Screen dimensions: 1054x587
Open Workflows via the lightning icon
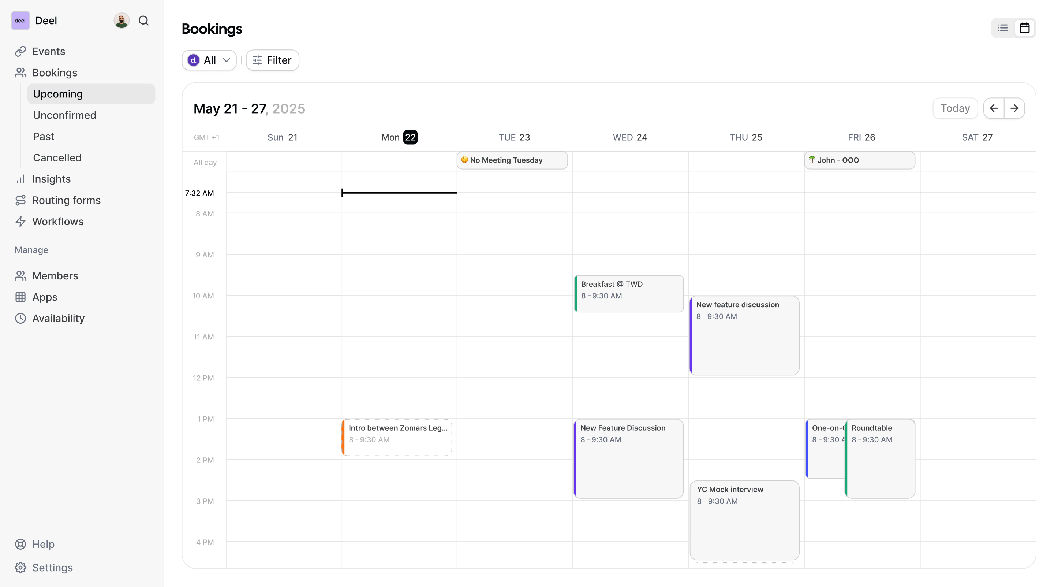tap(59, 222)
